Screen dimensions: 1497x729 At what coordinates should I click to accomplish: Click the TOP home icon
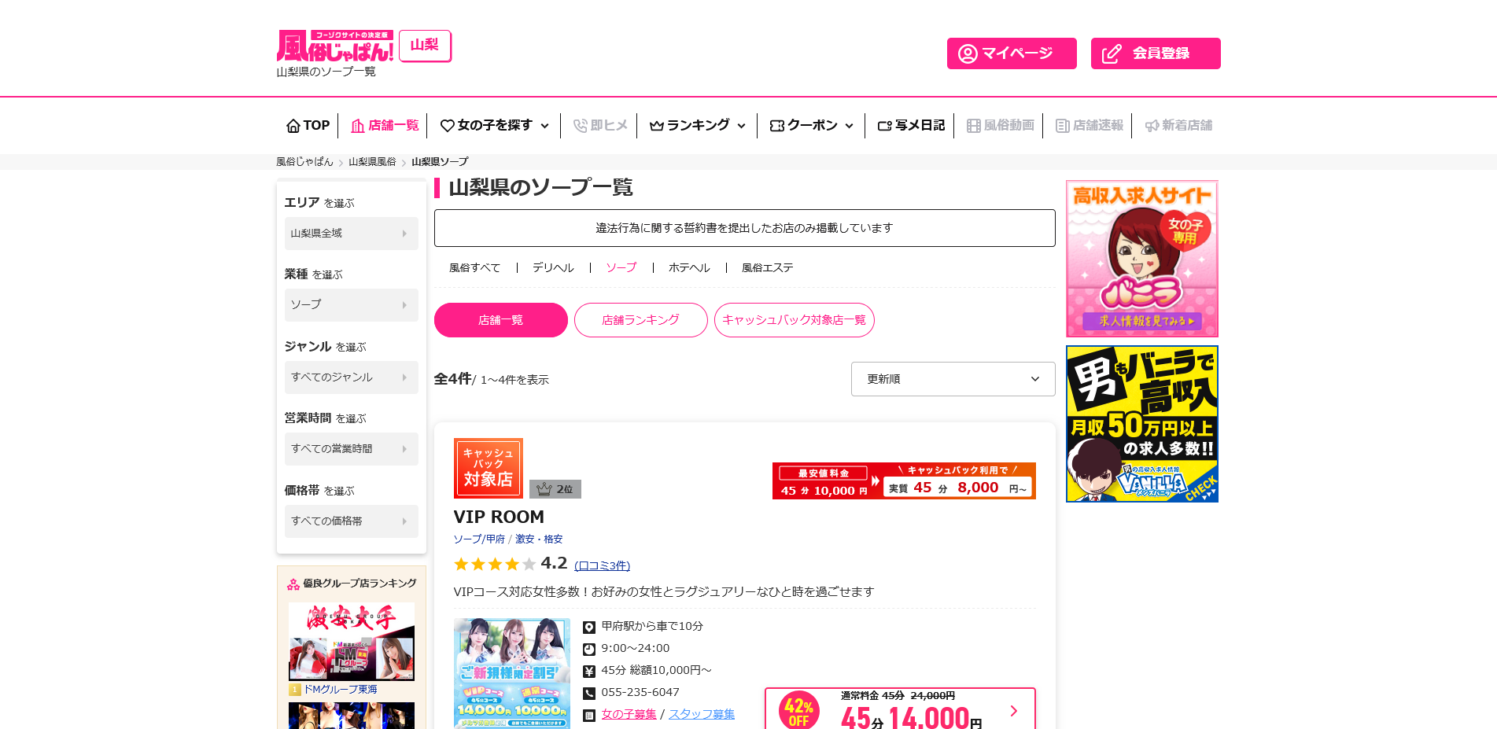[293, 126]
